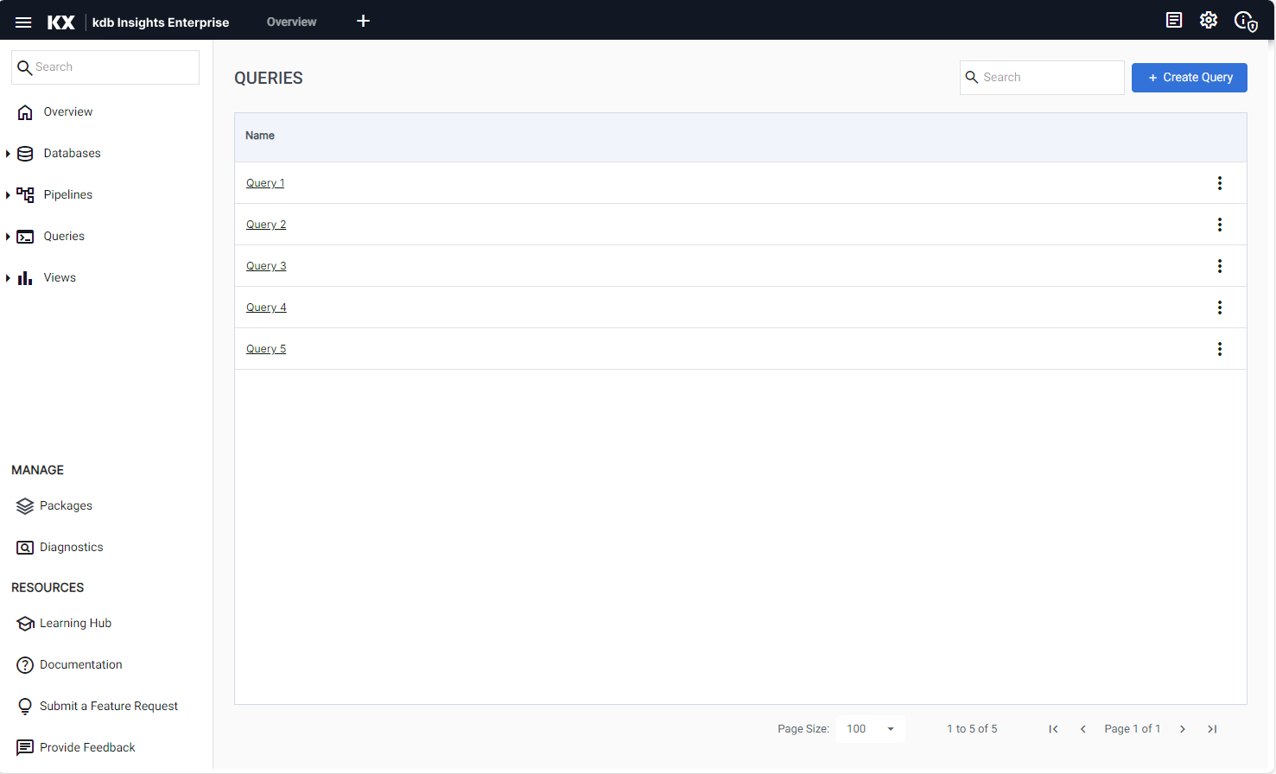Open Diagnostics in the Manage section
1276x774 pixels.
[x=71, y=548]
